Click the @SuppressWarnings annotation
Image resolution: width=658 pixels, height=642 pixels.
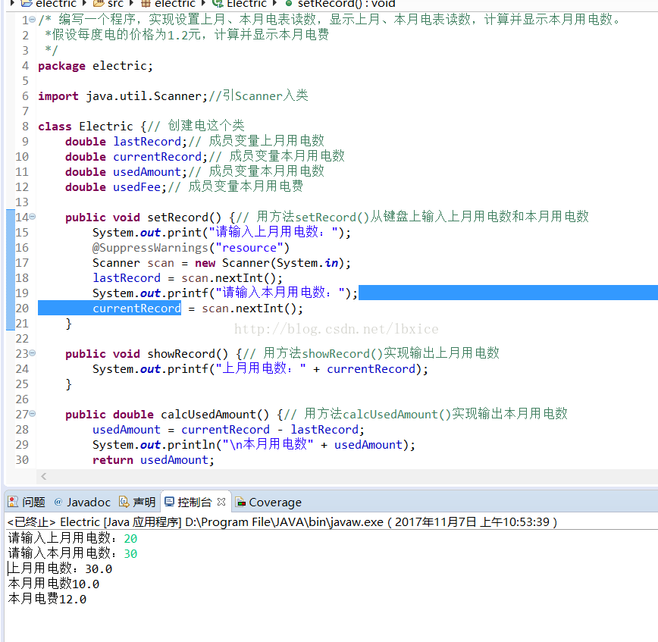tap(191, 248)
